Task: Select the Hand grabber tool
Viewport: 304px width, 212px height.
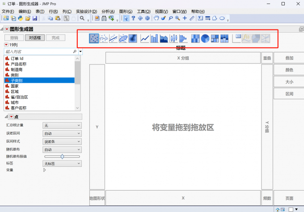Action: point(156,18)
